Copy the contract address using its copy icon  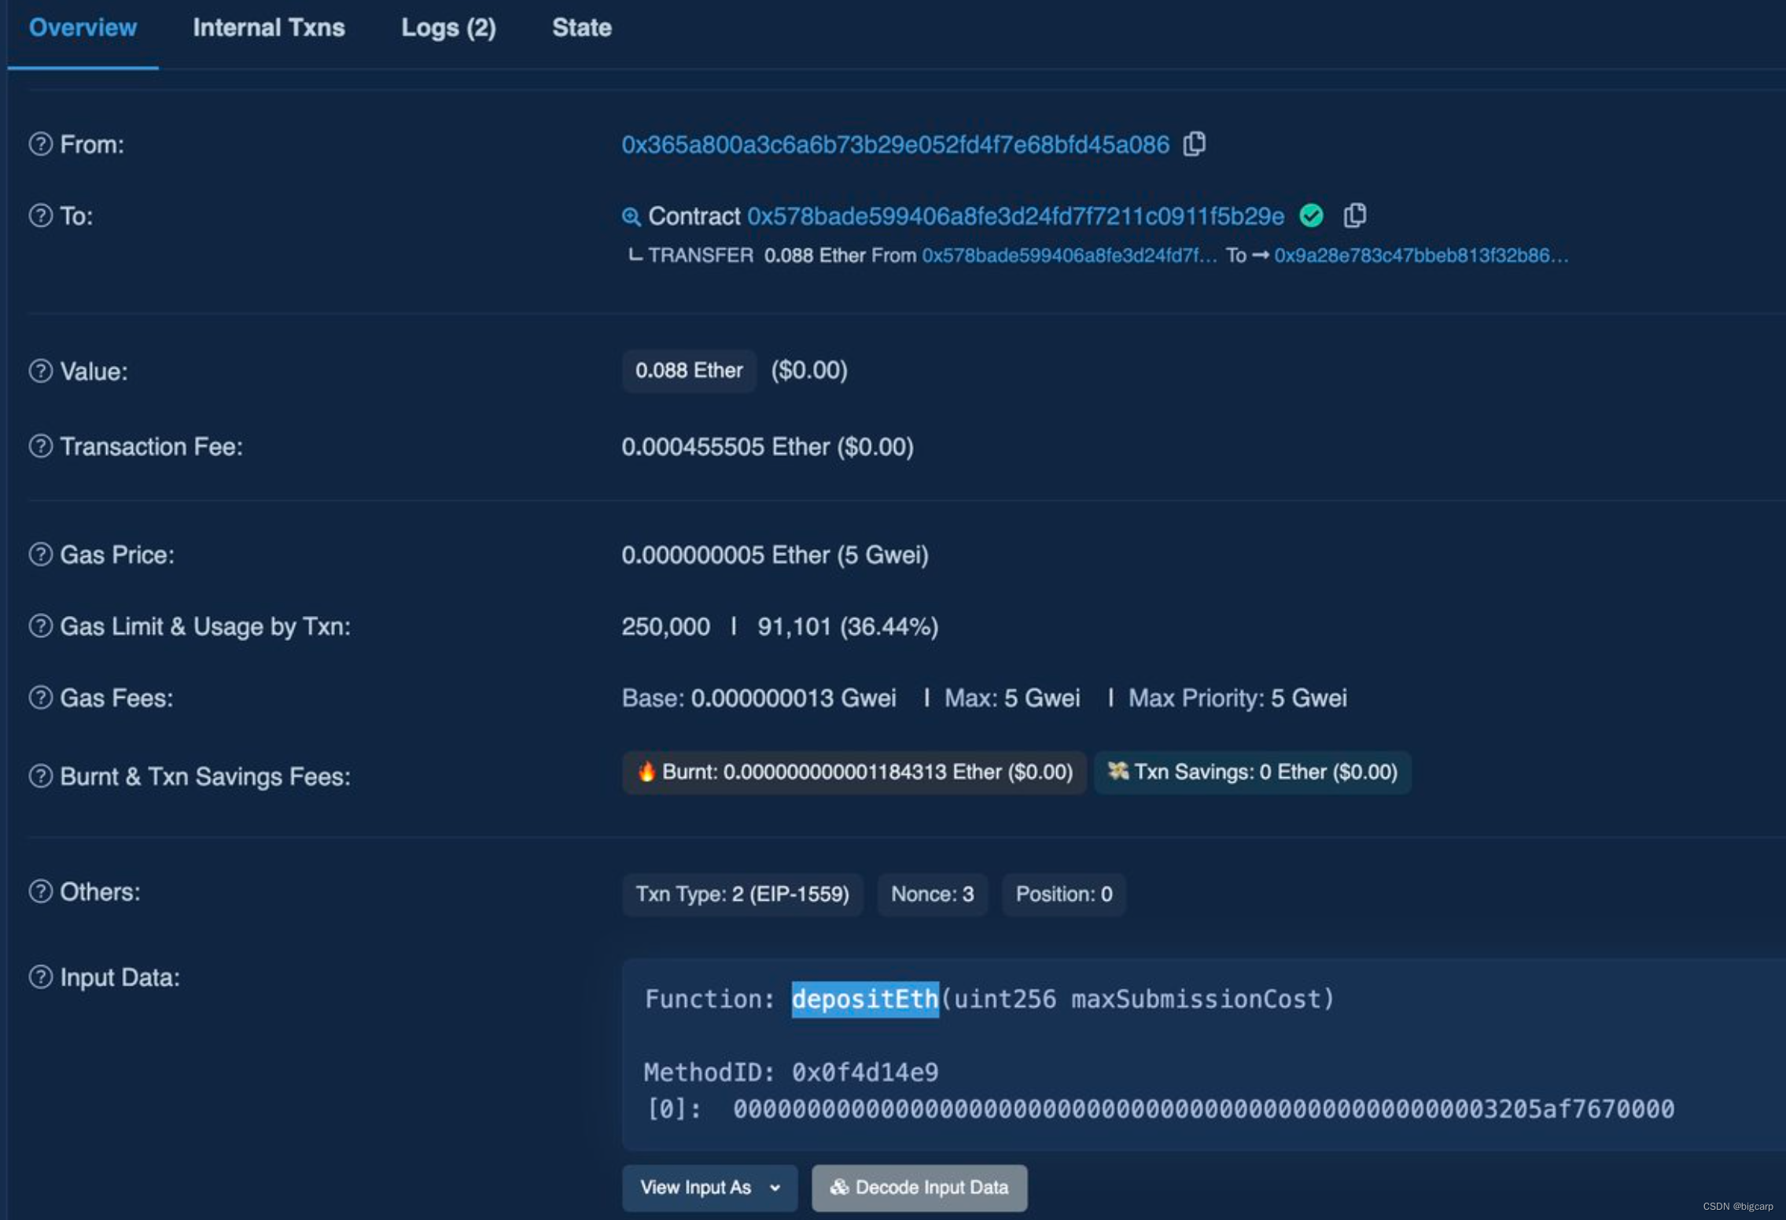(1357, 216)
